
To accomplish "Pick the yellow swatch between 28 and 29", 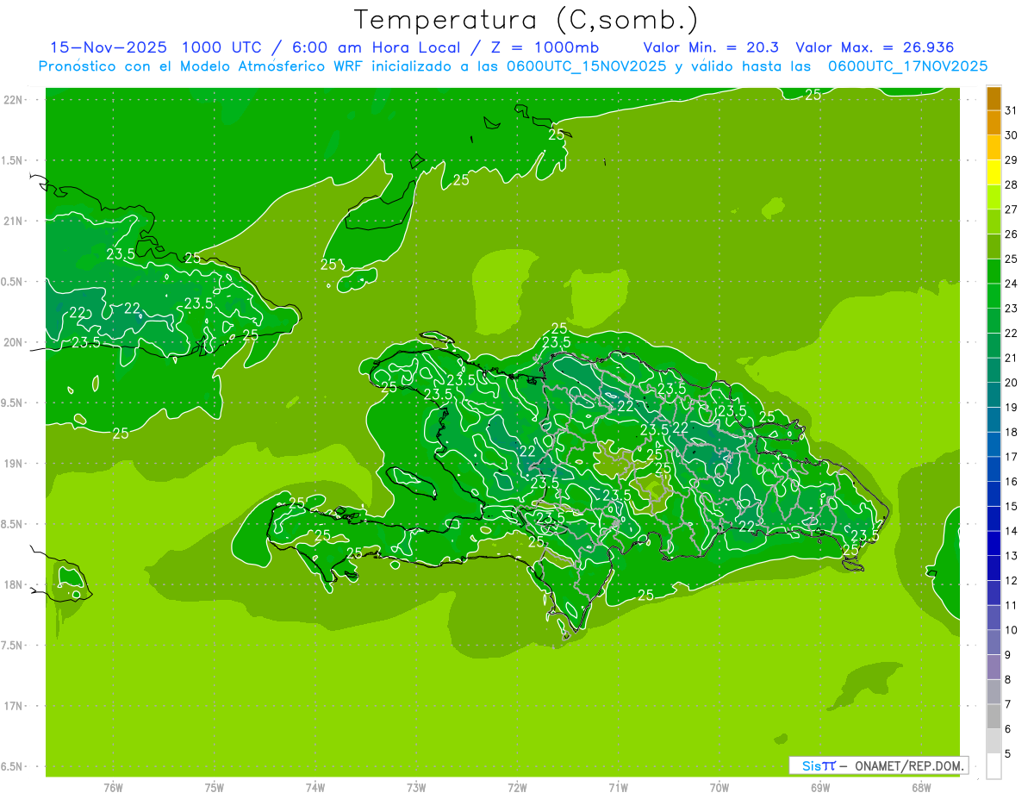I will (x=994, y=172).
